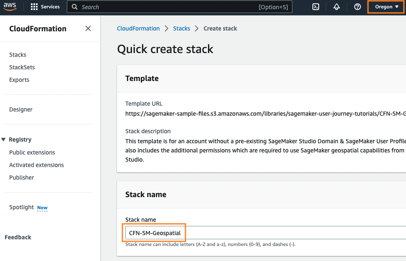Click the AWS logo home icon
This screenshot has width=406, height=261.
click(x=10, y=7)
